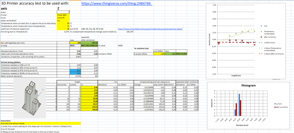Select the measured length cell 99,97
294x133 pixels.
coord(89,104)
